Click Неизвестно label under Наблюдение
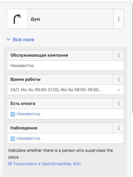Image resolution: width=133 pixels, height=177 pixels. pos(28,138)
